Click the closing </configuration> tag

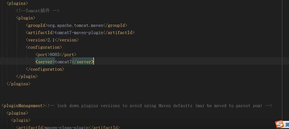(45, 69)
